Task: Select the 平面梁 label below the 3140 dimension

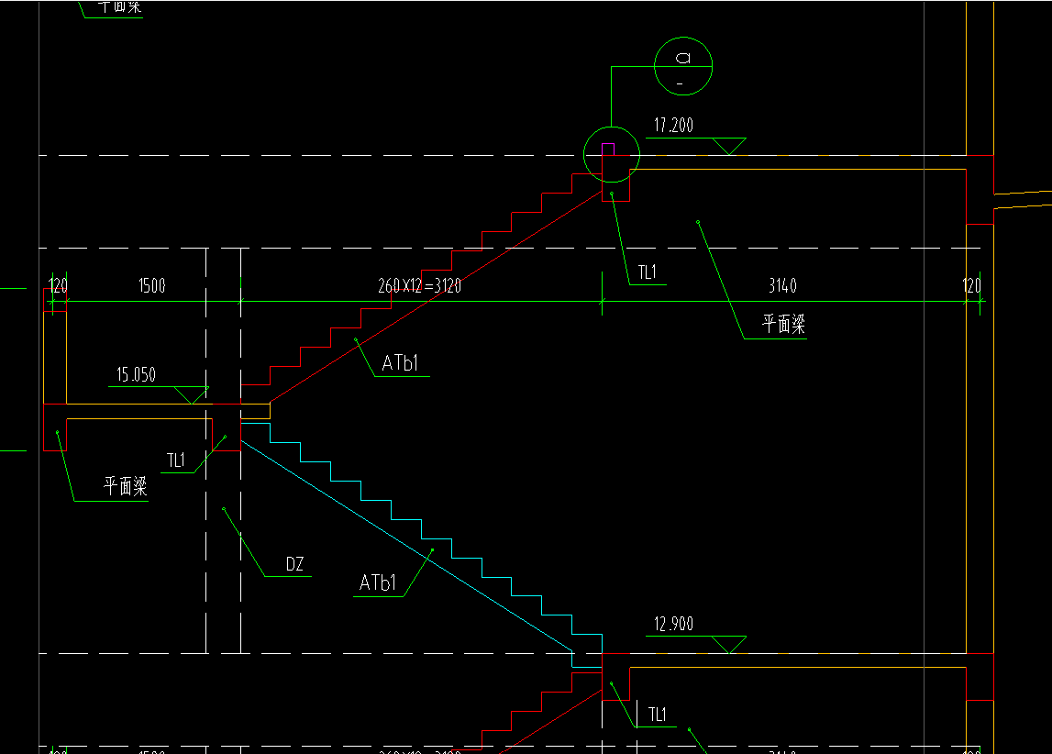Action: pyautogui.click(x=783, y=324)
